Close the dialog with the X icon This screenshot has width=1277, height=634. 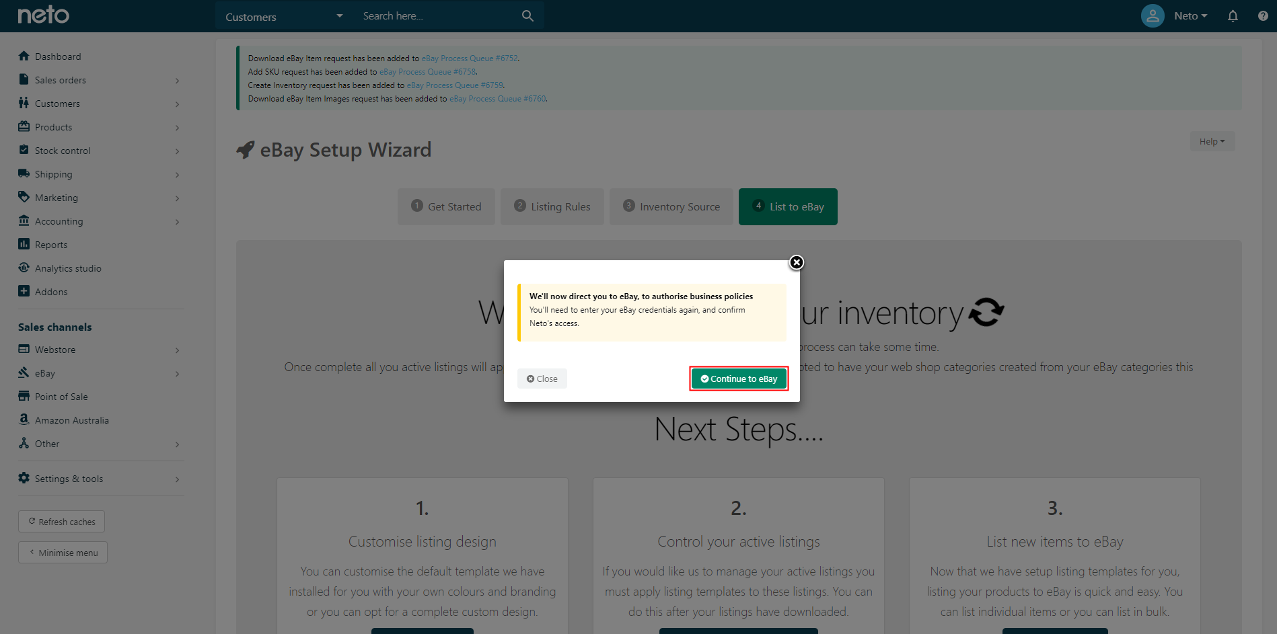click(797, 262)
